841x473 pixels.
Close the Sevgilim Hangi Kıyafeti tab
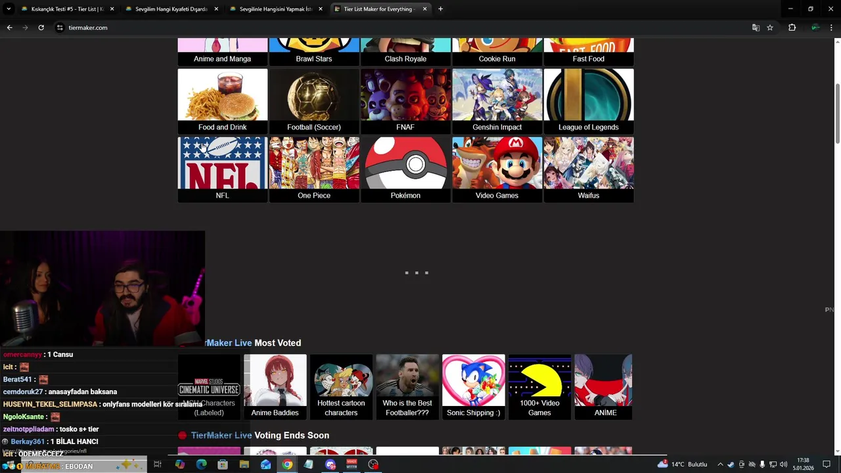pyautogui.click(x=216, y=9)
